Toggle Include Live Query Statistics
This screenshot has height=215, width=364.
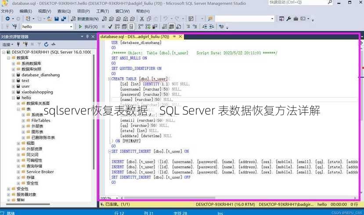tap(148, 27)
